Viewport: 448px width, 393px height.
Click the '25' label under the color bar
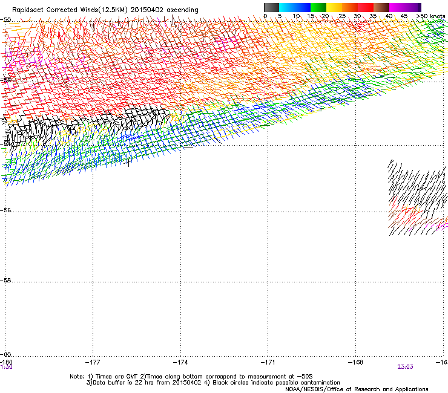342,16
